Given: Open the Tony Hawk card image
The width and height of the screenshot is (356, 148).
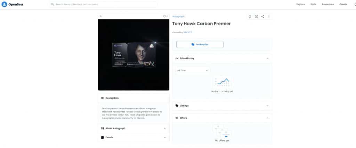Looking at the screenshot, I should [x=133, y=55].
